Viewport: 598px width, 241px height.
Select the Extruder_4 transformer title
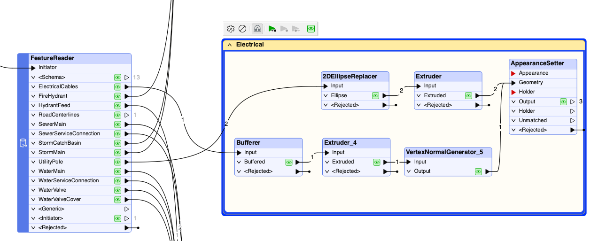point(340,143)
